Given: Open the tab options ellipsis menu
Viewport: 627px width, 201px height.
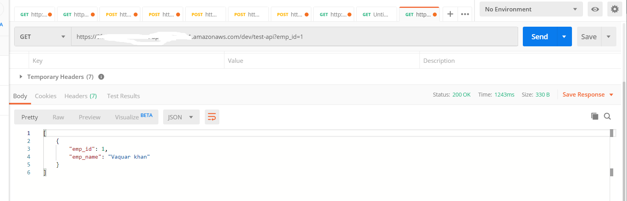Looking at the screenshot, I should point(465,14).
